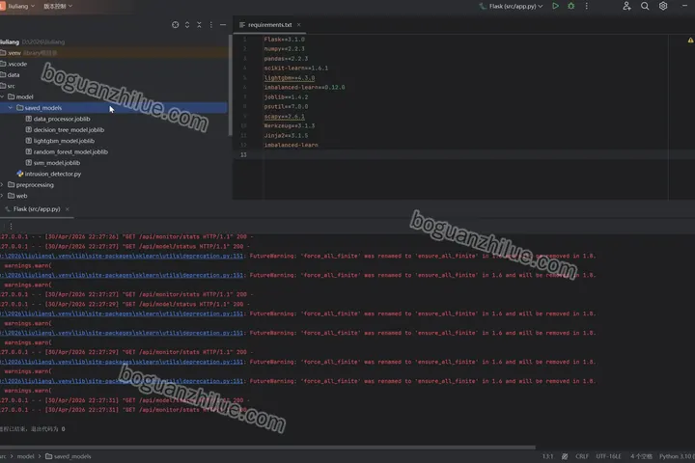The height and width of the screenshot is (463, 695).
Task: Collapse the saved_models folder arrow
Action: [x=11, y=108]
